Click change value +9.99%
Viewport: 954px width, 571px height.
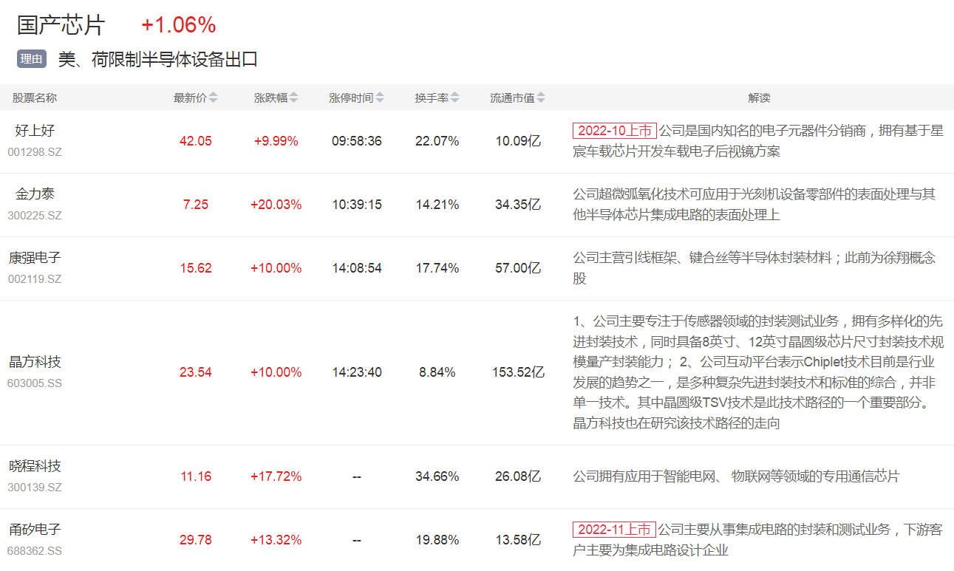pyautogui.click(x=276, y=141)
